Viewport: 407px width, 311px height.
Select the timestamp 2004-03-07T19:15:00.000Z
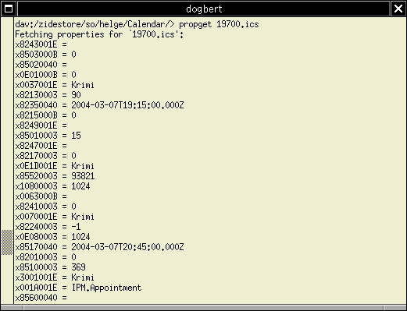click(127, 105)
